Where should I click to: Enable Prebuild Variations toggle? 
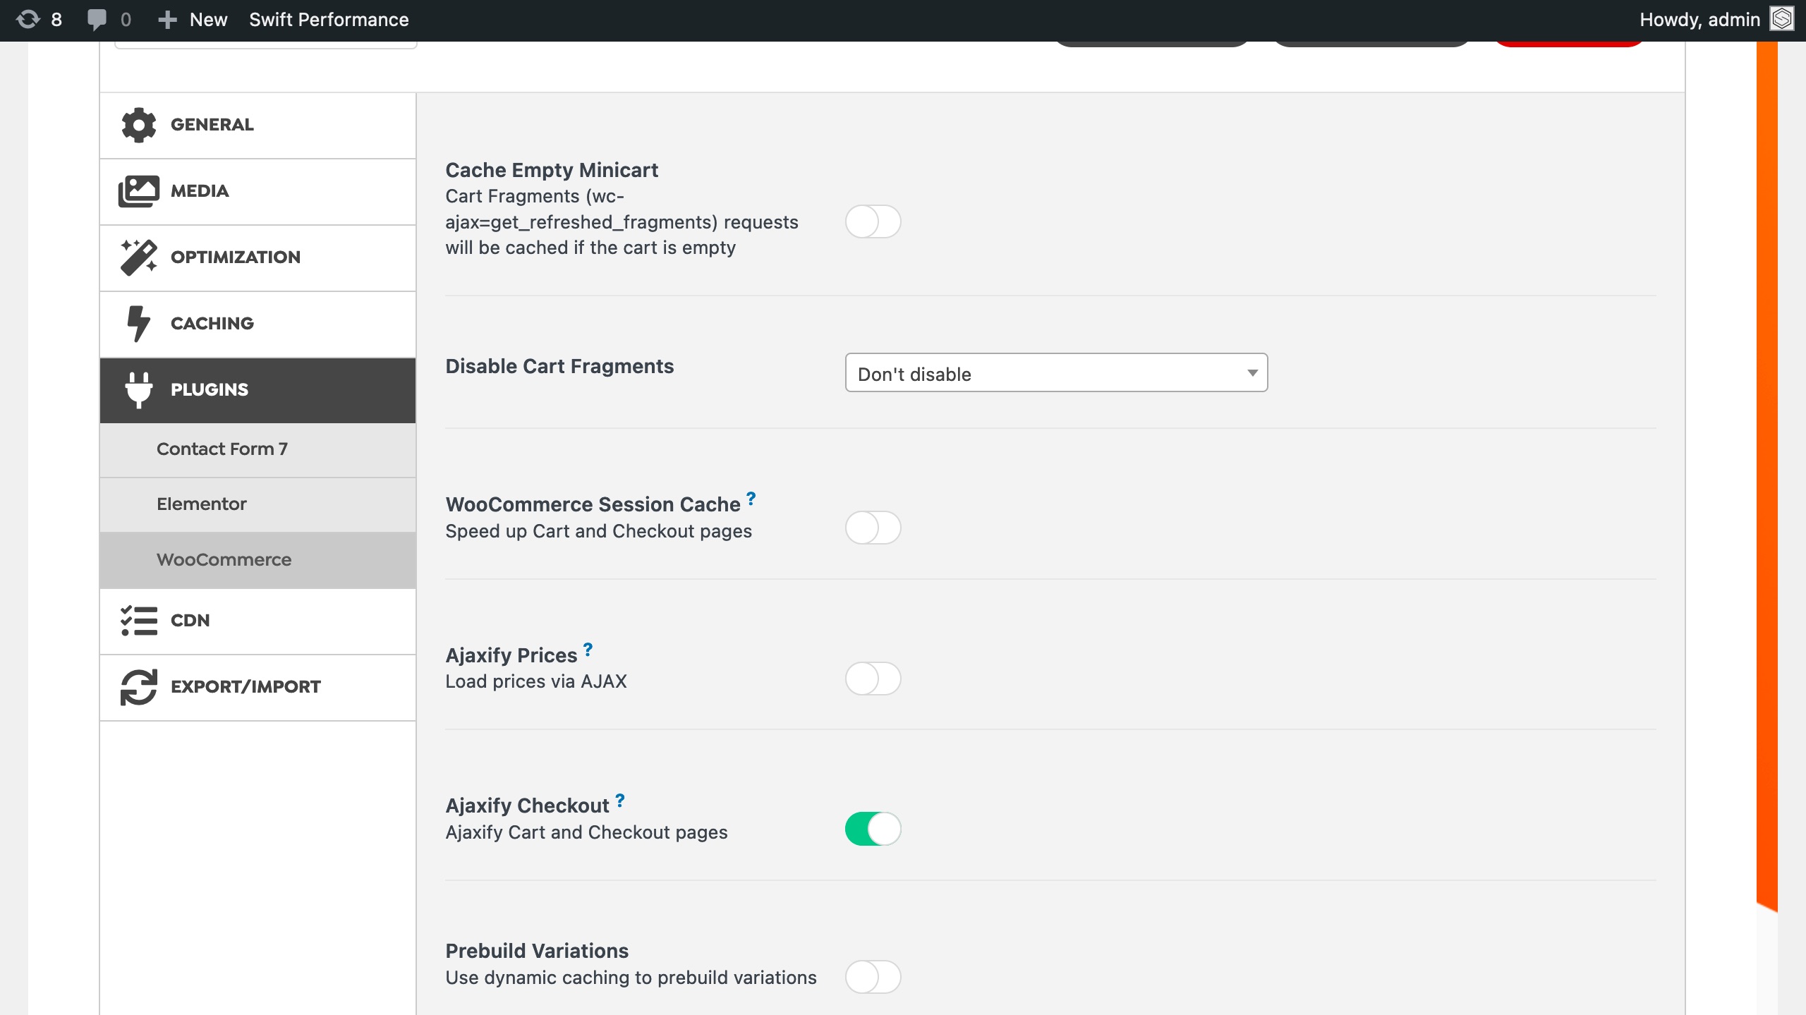(873, 977)
